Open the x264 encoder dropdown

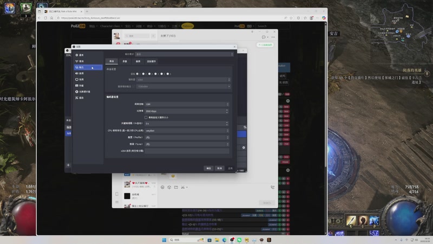pos(183,80)
